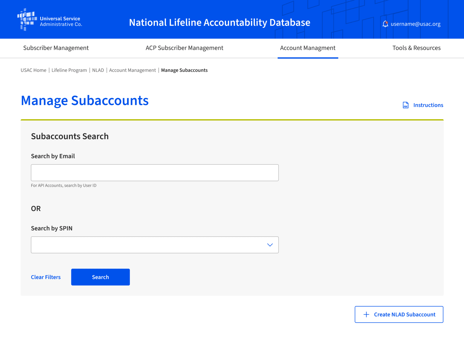Click the USAC logo icon

(x=27, y=19)
